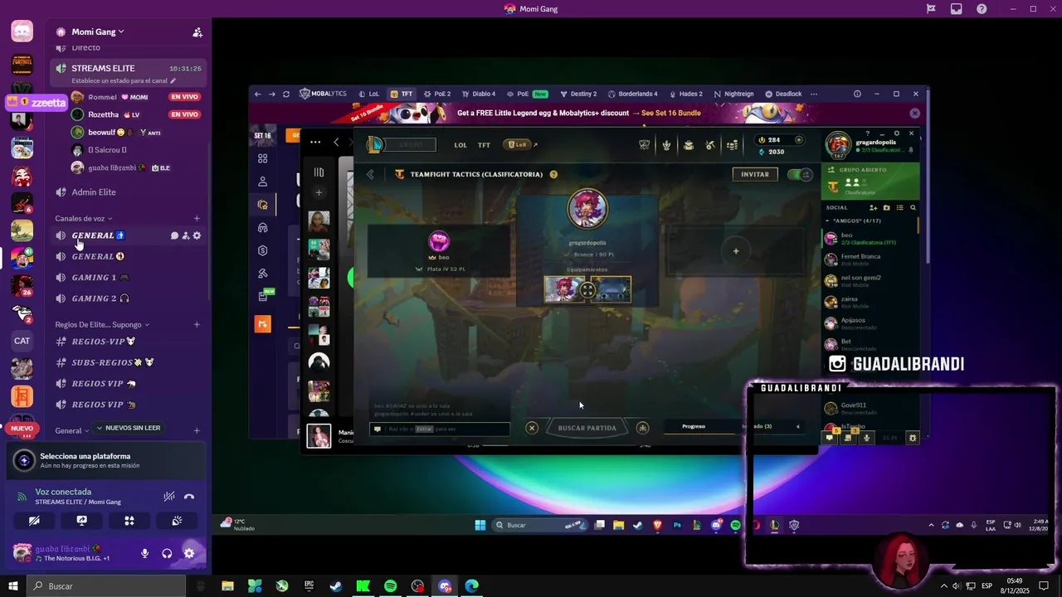This screenshot has height=597, width=1062.
Task: Open Spotify from the Windows taskbar
Action: (390, 586)
